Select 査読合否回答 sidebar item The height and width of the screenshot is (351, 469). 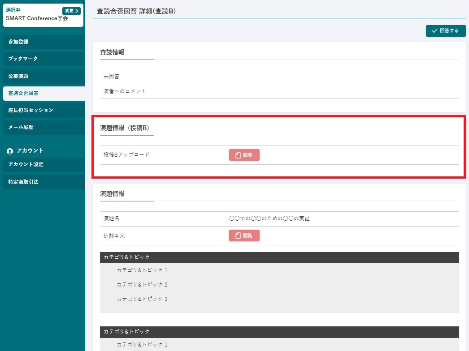pos(43,93)
